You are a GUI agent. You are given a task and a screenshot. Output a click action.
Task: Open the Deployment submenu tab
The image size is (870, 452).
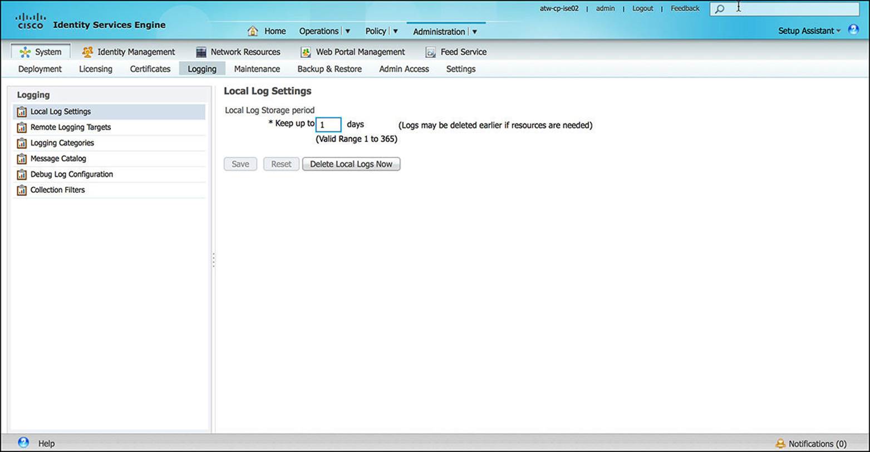40,69
